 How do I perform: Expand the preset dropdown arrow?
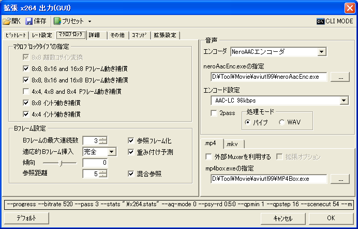(90, 21)
